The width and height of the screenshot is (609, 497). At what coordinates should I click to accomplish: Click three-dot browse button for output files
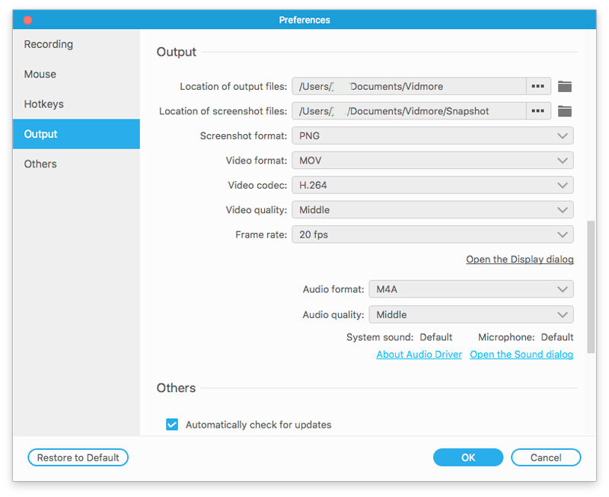(x=538, y=87)
